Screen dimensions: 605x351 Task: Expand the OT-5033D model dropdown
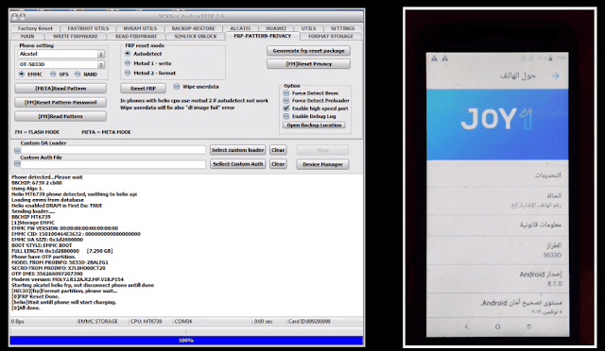click(101, 64)
